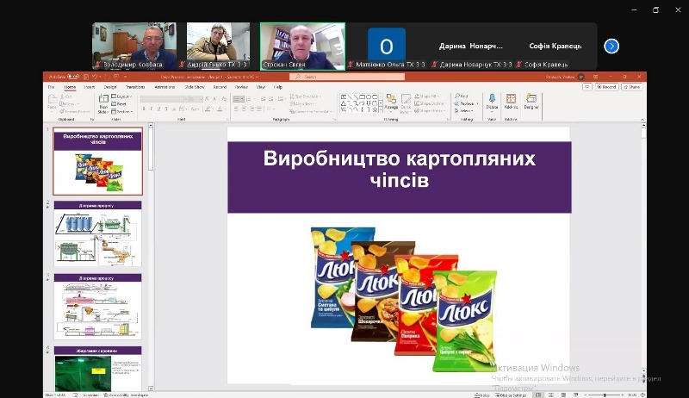Click the Format Painter tool
The width and height of the screenshot is (689, 398).
point(75,112)
